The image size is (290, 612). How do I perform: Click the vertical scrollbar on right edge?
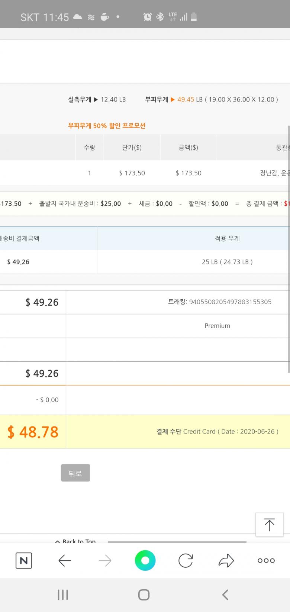pos(289,249)
